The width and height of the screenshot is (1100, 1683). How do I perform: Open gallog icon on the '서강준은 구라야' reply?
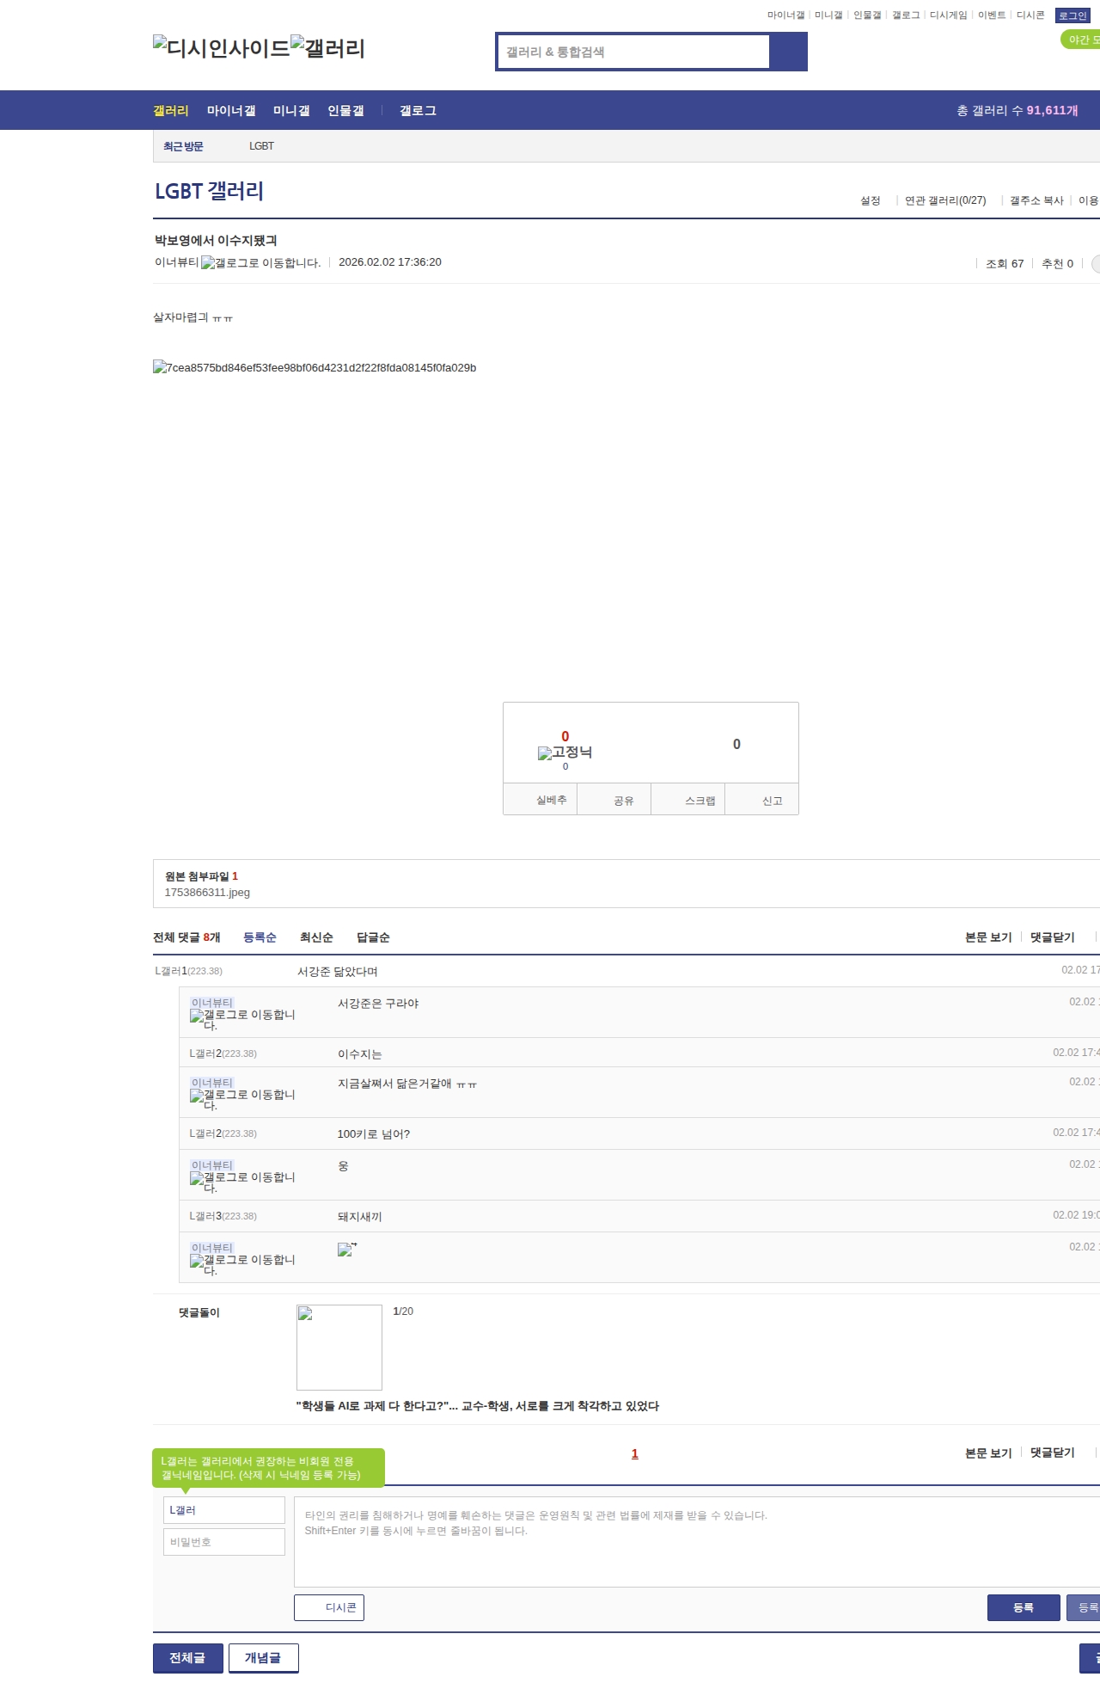(x=242, y=1019)
